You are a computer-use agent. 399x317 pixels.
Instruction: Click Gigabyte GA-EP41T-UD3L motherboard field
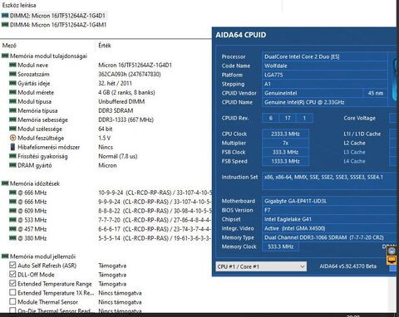(329, 201)
